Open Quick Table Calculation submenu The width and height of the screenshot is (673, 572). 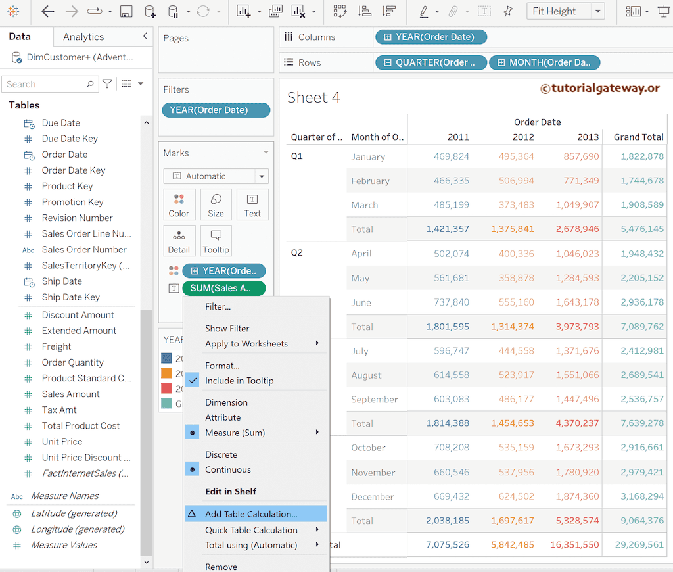tap(256, 529)
